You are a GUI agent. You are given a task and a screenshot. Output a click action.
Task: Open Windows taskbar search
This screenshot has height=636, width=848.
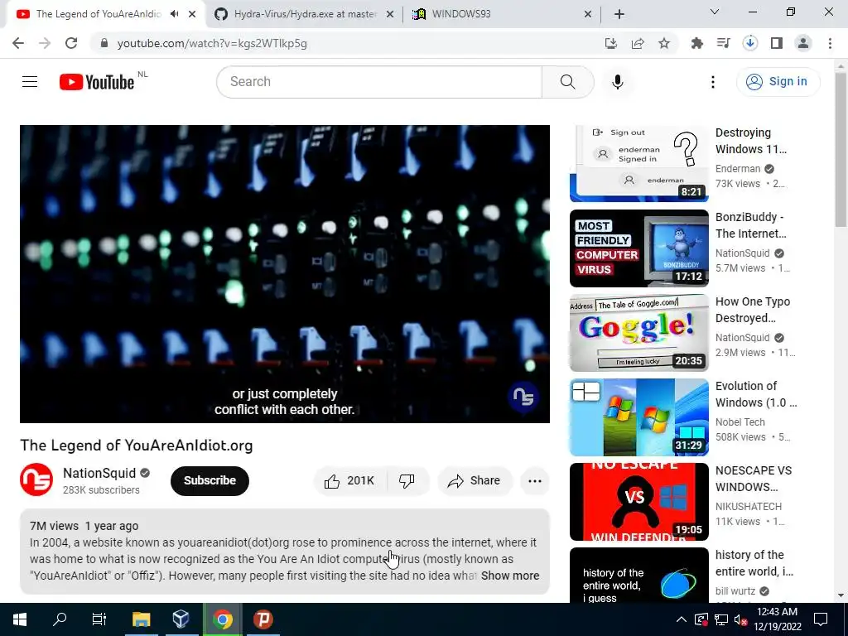pyautogui.click(x=60, y=619)
